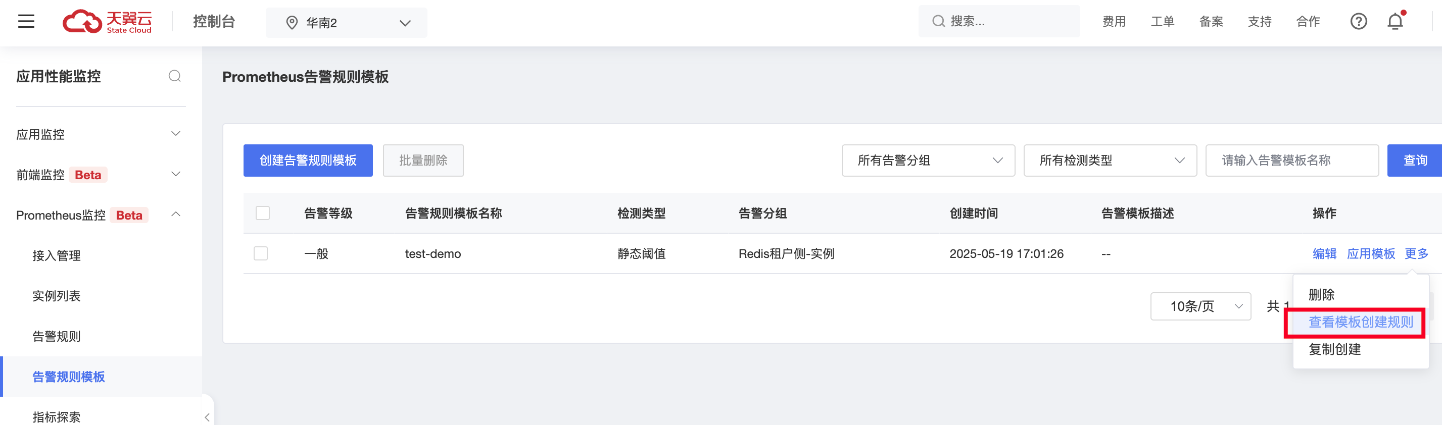
Task: Open the 所有告警分组 dropdown
Action: tap(928, 161)
